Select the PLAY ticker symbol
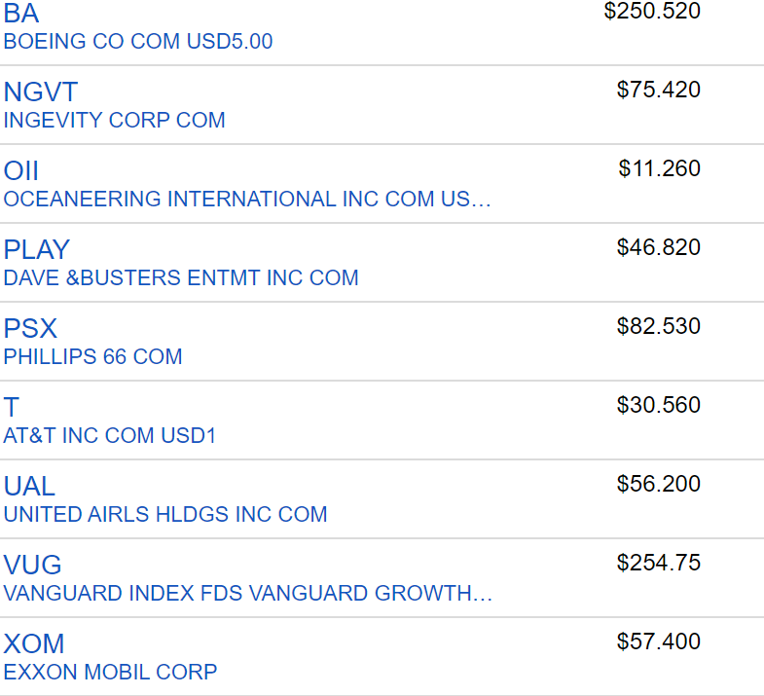 pos(37,250)
